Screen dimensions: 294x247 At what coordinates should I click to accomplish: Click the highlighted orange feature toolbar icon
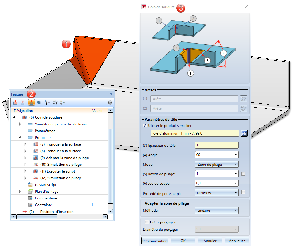click(32, 102)
